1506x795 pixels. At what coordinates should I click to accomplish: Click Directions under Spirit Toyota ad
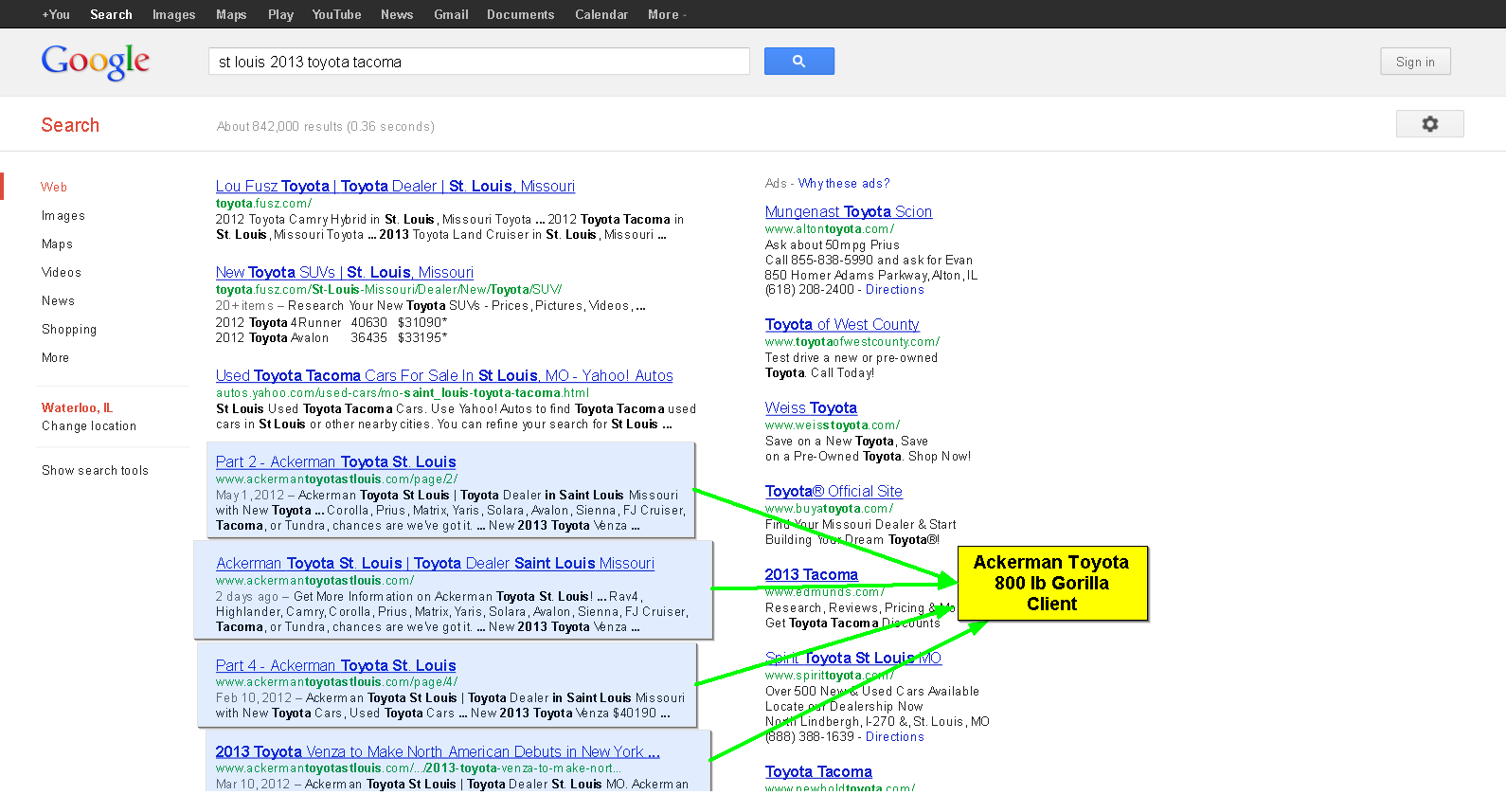(x=894, y=736)
